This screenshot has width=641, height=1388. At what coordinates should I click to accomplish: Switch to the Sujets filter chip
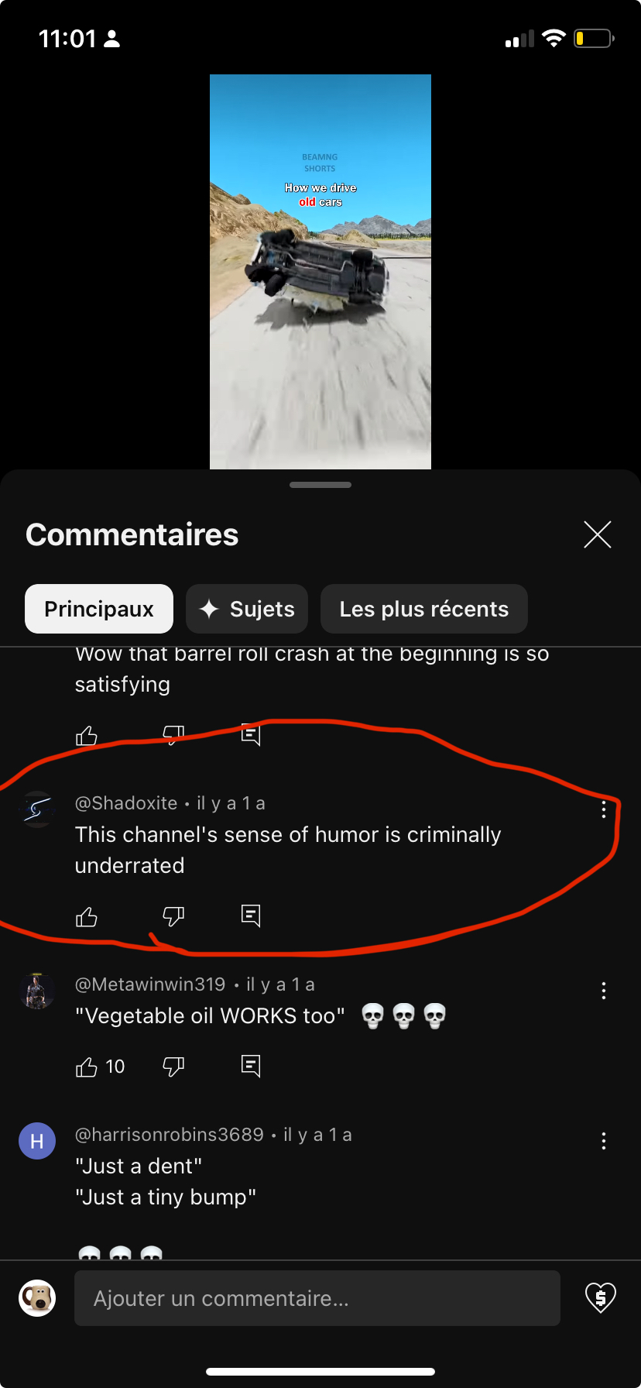pyautogui.click(x=247, y=609)
